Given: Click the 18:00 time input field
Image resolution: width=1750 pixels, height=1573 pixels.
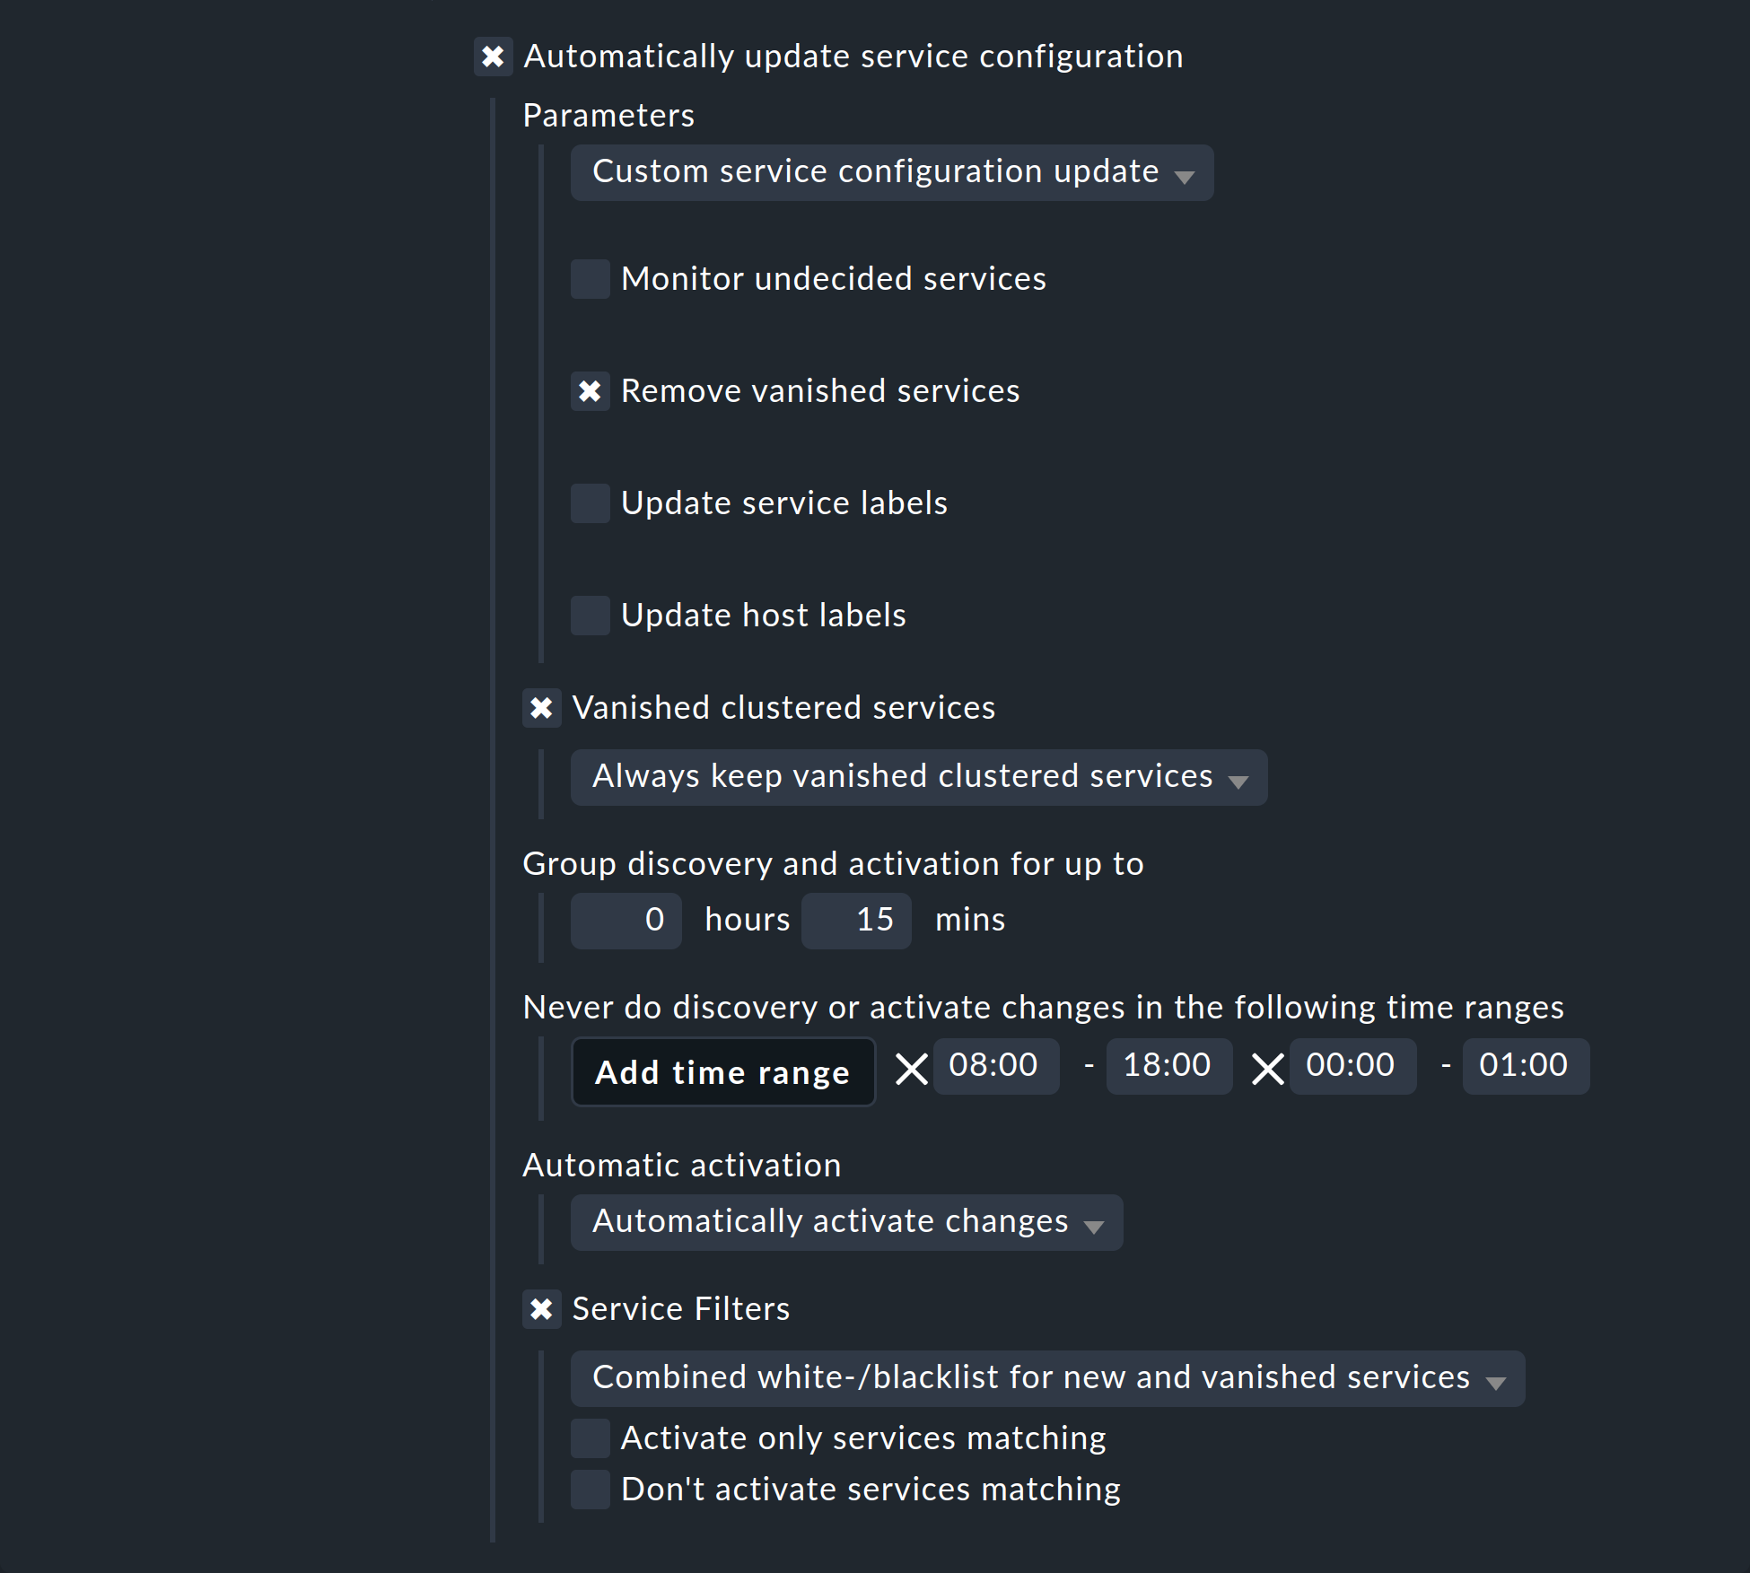Looking at the screenshot, I should tap(1168, 1066).
